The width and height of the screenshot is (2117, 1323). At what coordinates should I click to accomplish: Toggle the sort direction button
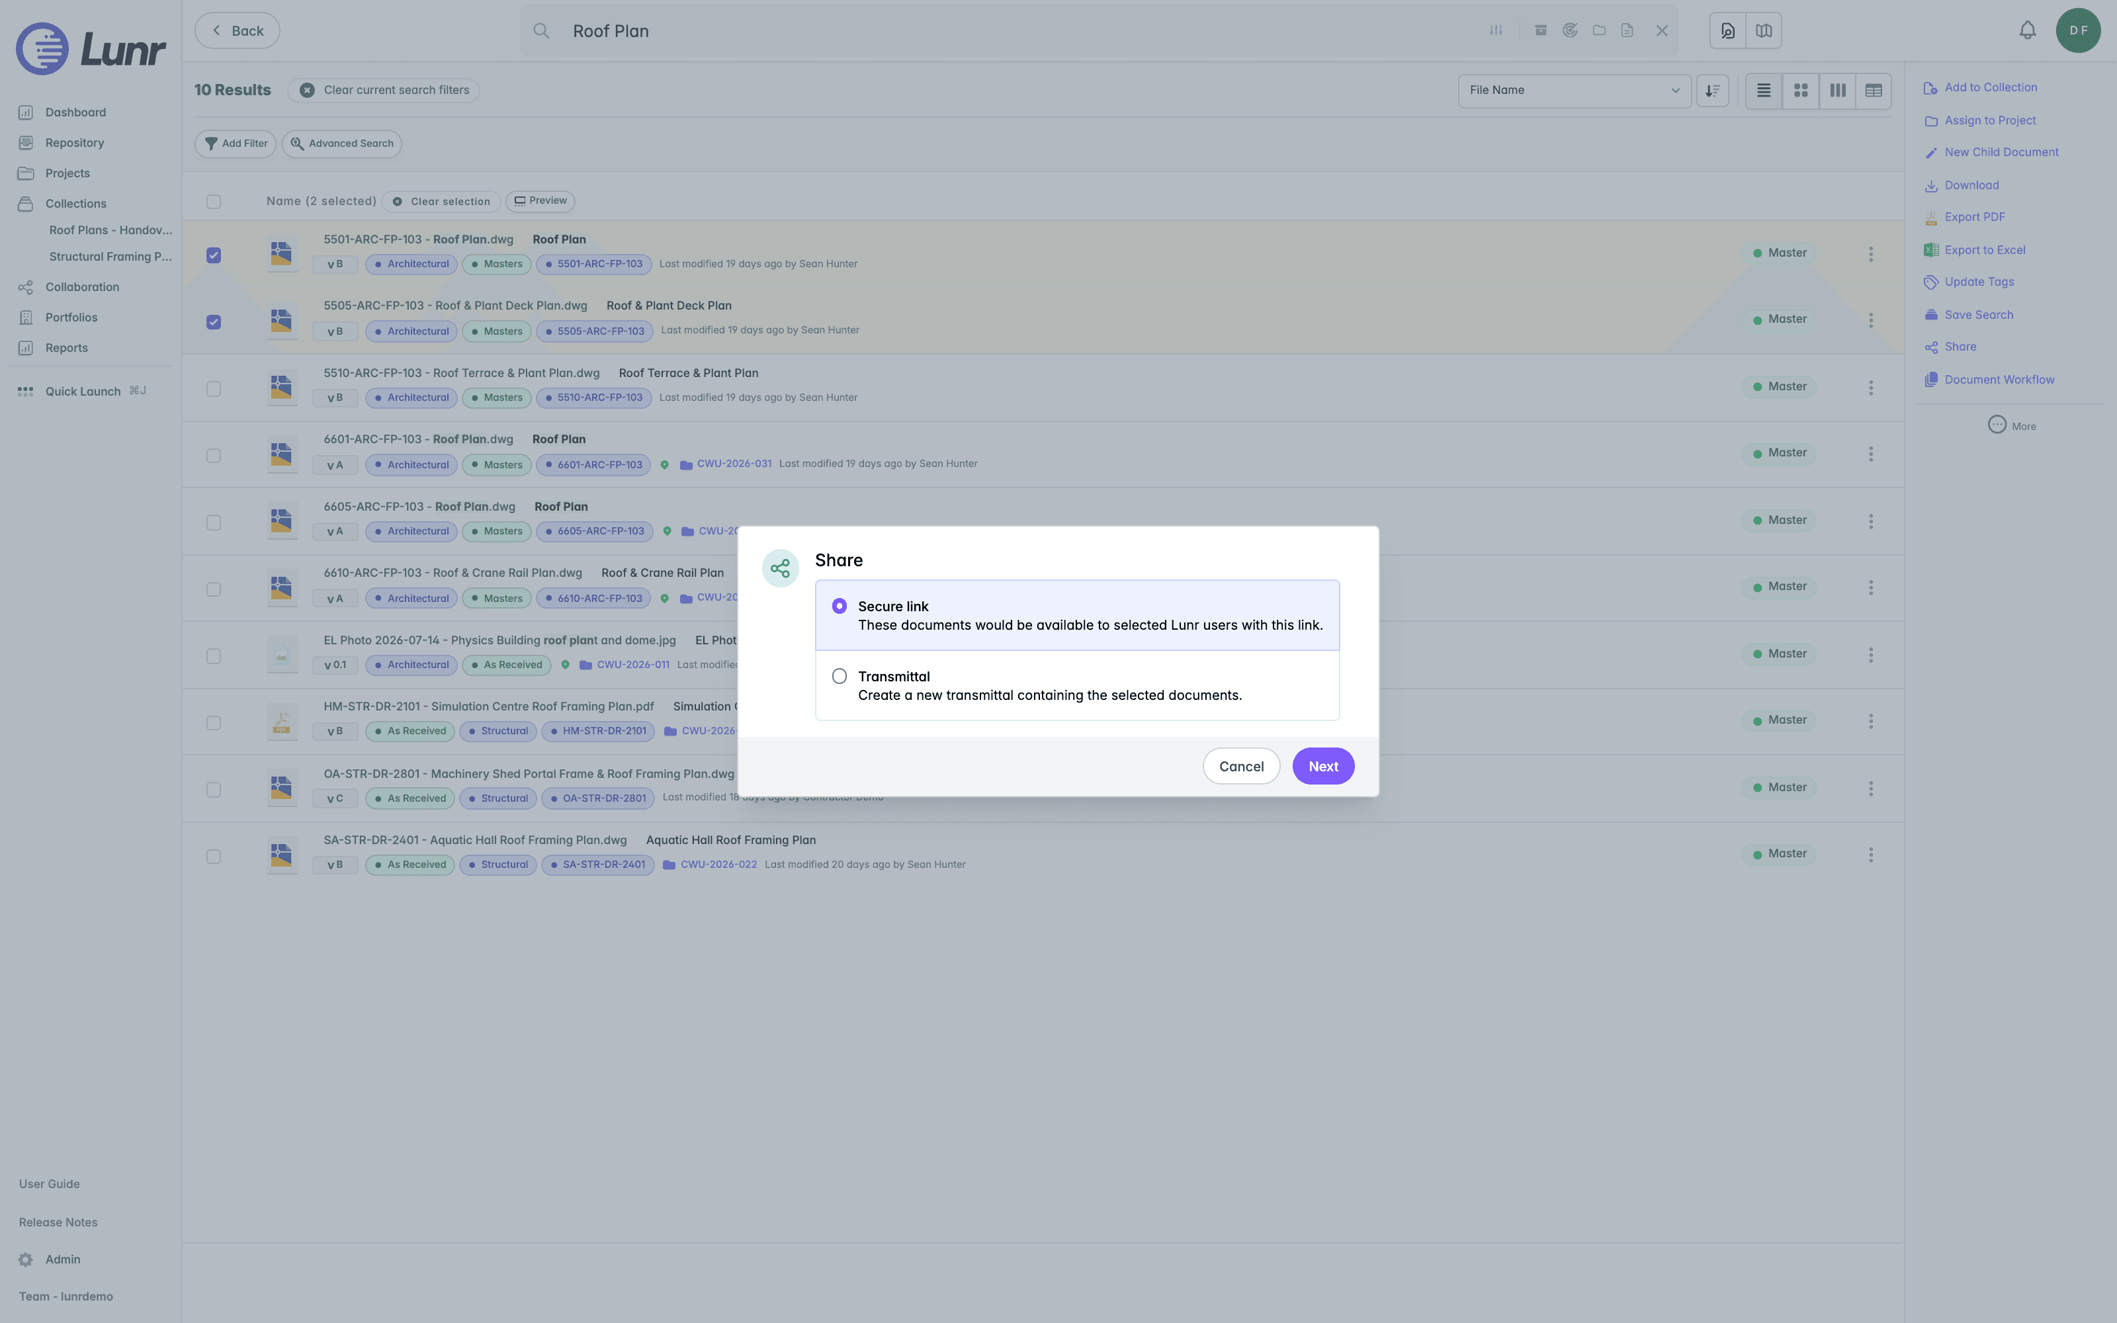point(1712,90)
